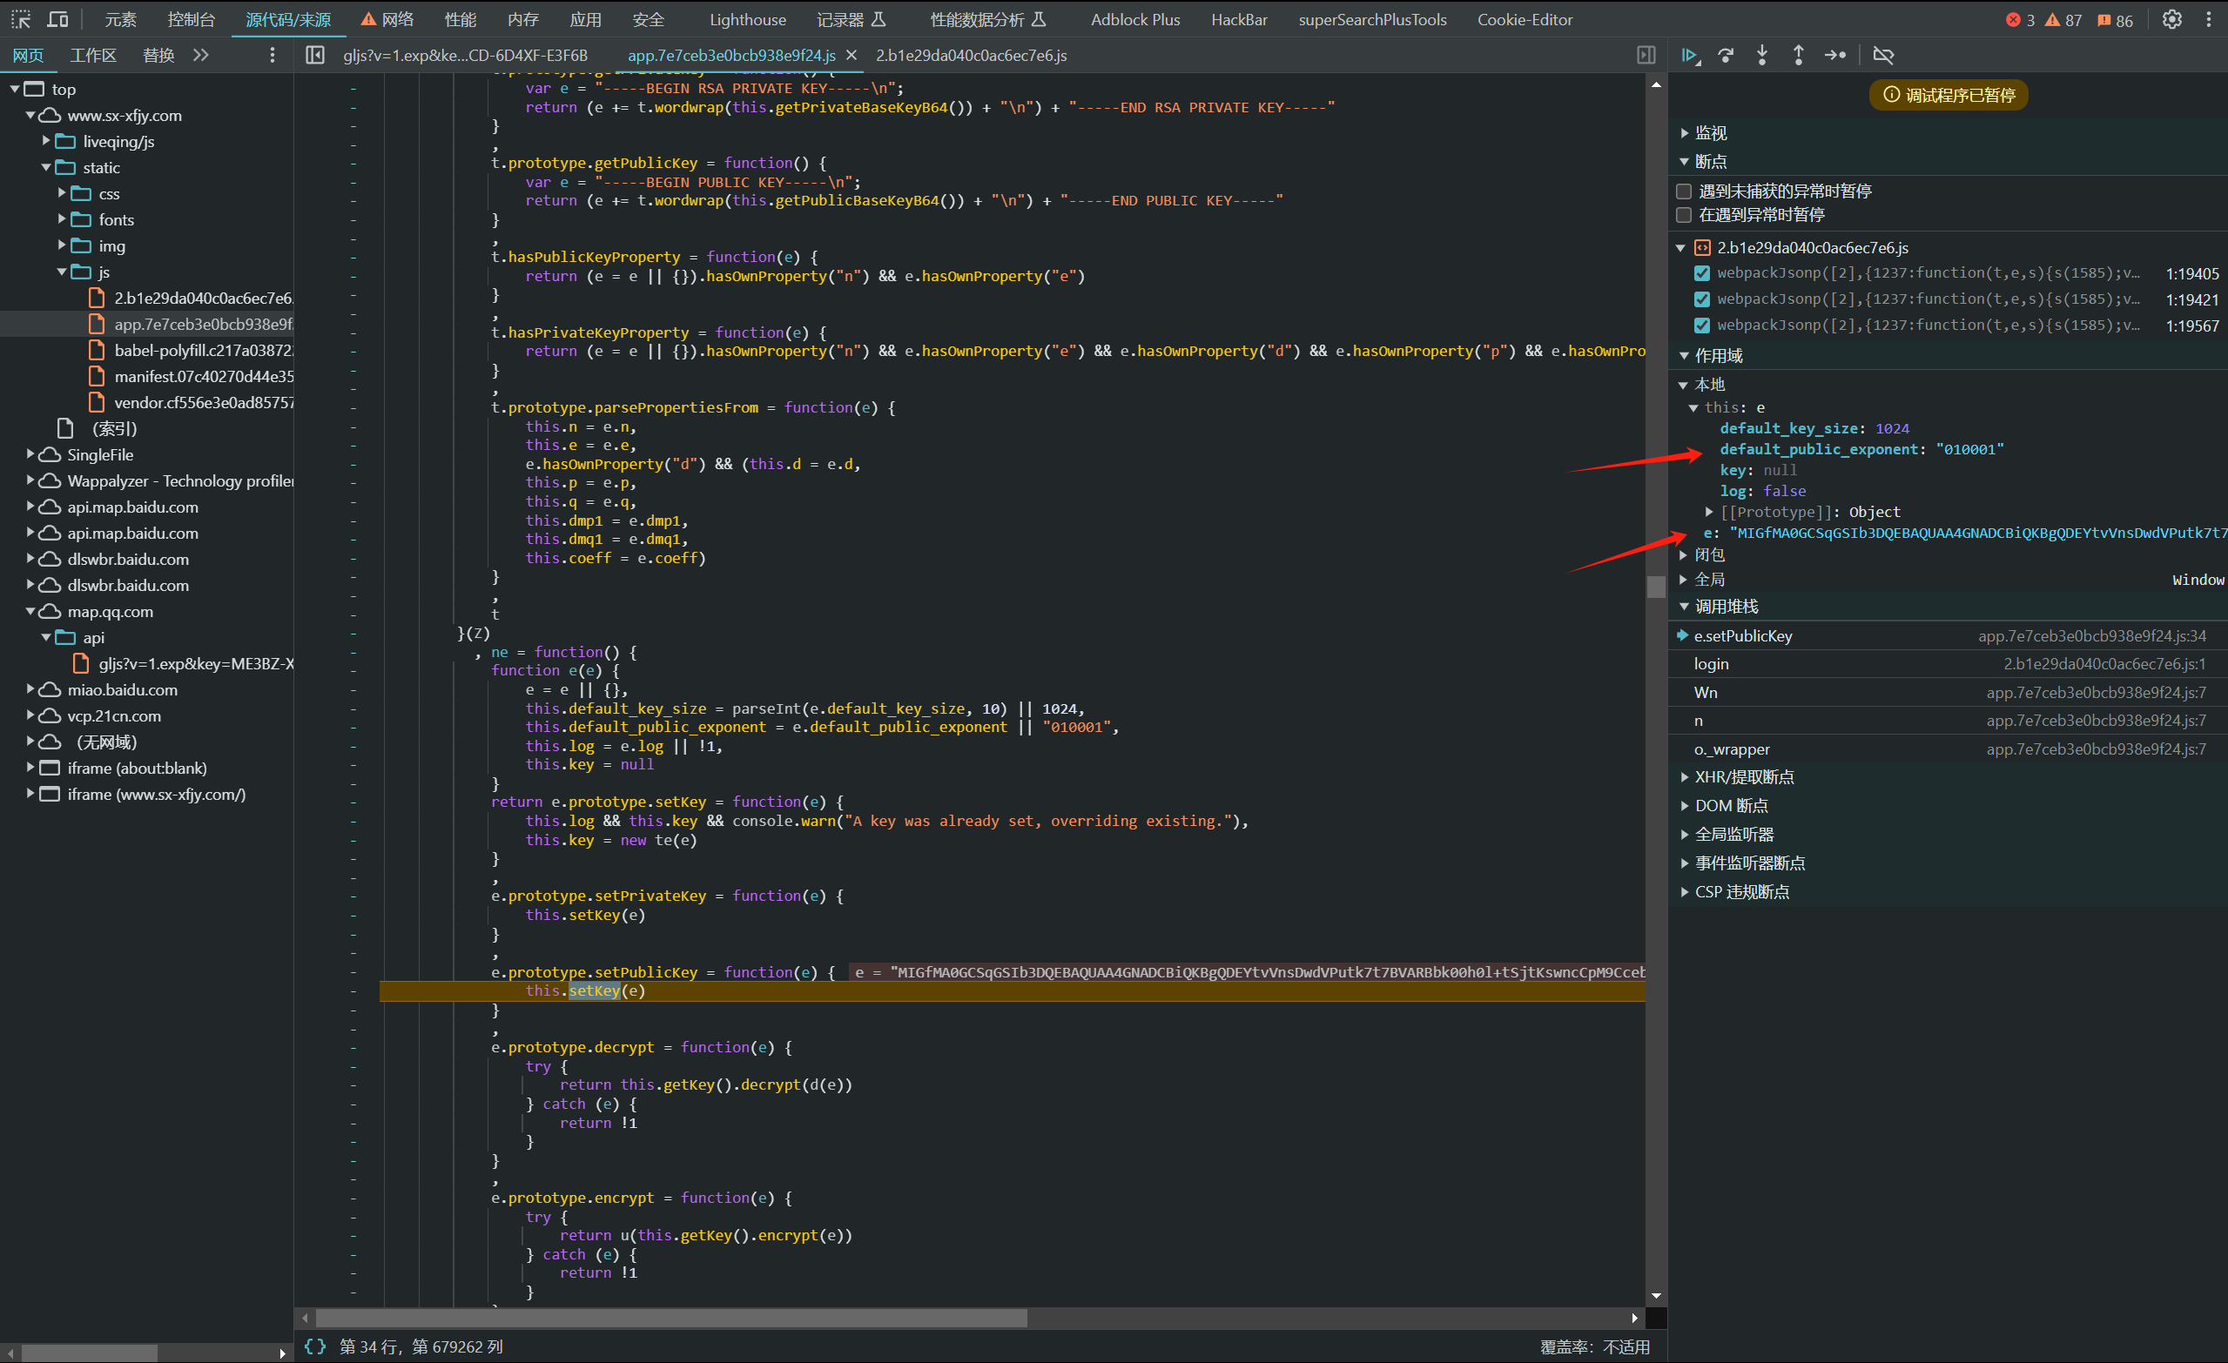Step out of current function
The height and width of the screenshot is (1363, 2228).
(1799, 55)
